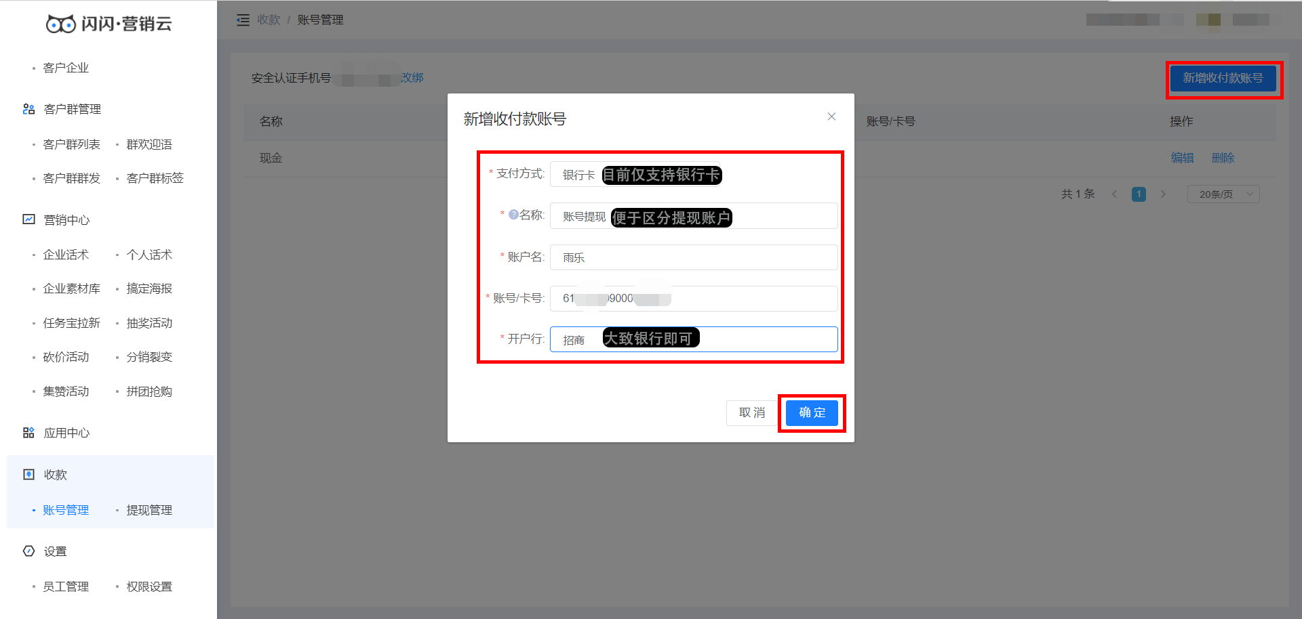Select 客户群列表 menu item
This screenshot has height=619, width=1302.
[x=71, y=144]
